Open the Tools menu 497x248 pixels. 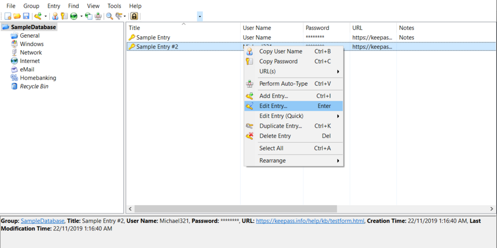click(114, 6)
